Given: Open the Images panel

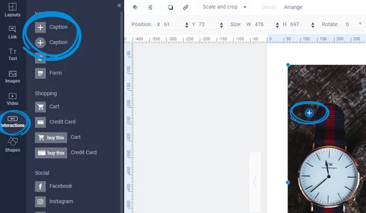Looking at the screenshot, I should 12,77.
